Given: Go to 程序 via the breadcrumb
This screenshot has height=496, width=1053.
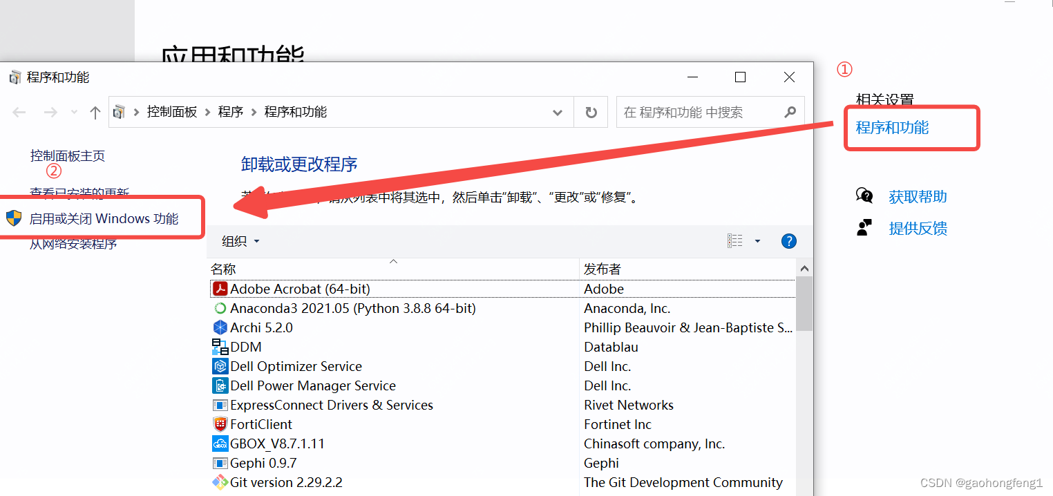Looking at the screenshot, I should coord(230,111).
